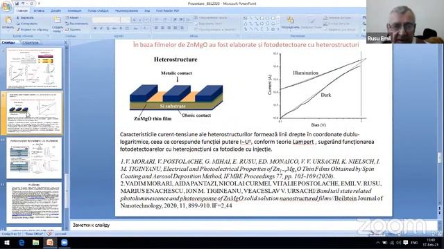The width and height of the screenshot is (444, 249).
Task: Switch to Структура pane tab
Action: 31,43
